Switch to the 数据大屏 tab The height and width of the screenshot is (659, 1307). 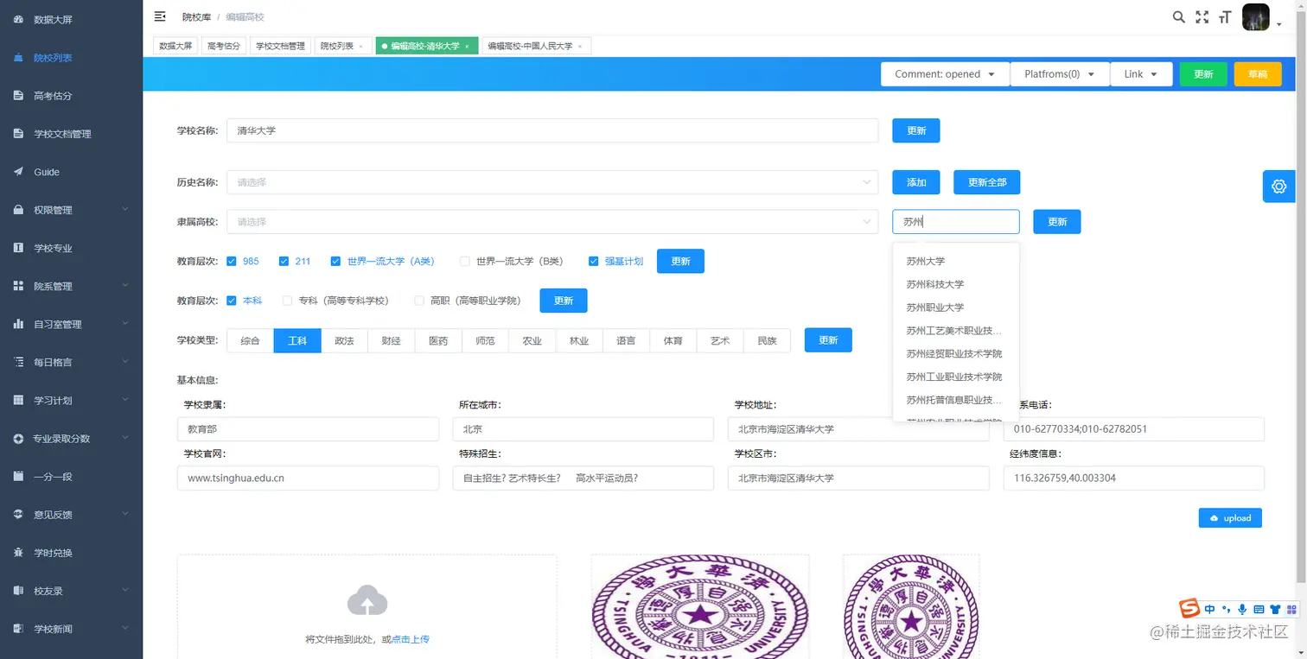(175, 46)
